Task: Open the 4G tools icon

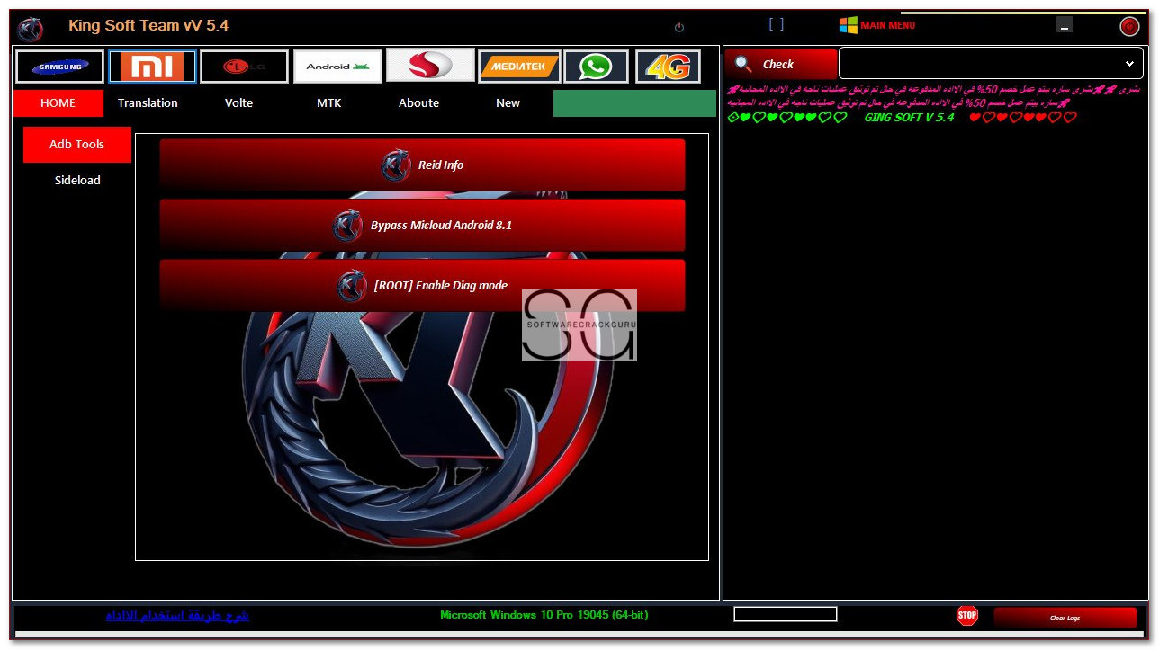Action: point(669,67)
